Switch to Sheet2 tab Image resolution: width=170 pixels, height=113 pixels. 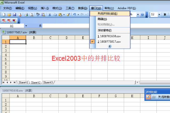click(36, 82)
